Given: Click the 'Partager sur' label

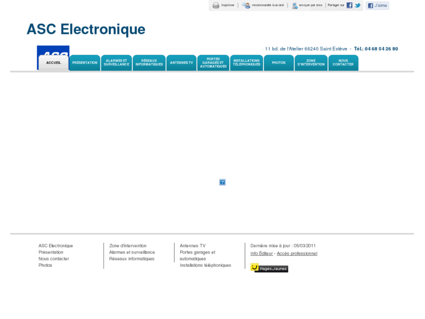Looking at the screenshot, I should click(x=336, y=5).
